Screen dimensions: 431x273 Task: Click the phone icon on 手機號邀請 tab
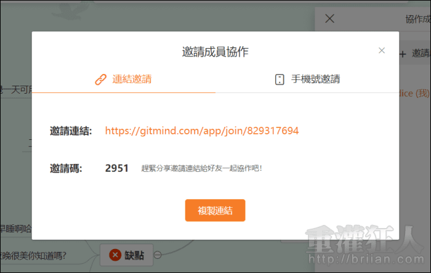point(280,79)
